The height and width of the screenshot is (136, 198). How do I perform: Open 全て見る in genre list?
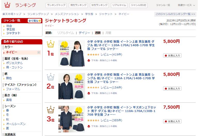coord(34,21)
